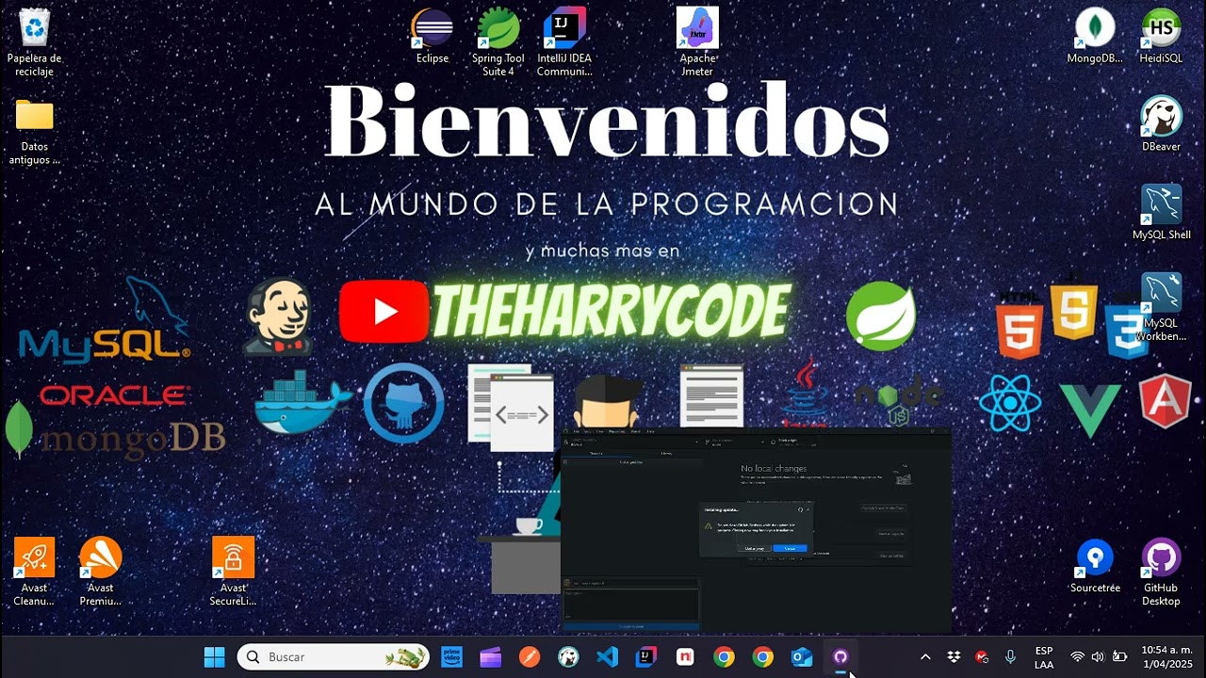Open the purple clapperboard taskbar app
The height and width of the screenshot is (678, 1206).
click(x=490, y=656)
